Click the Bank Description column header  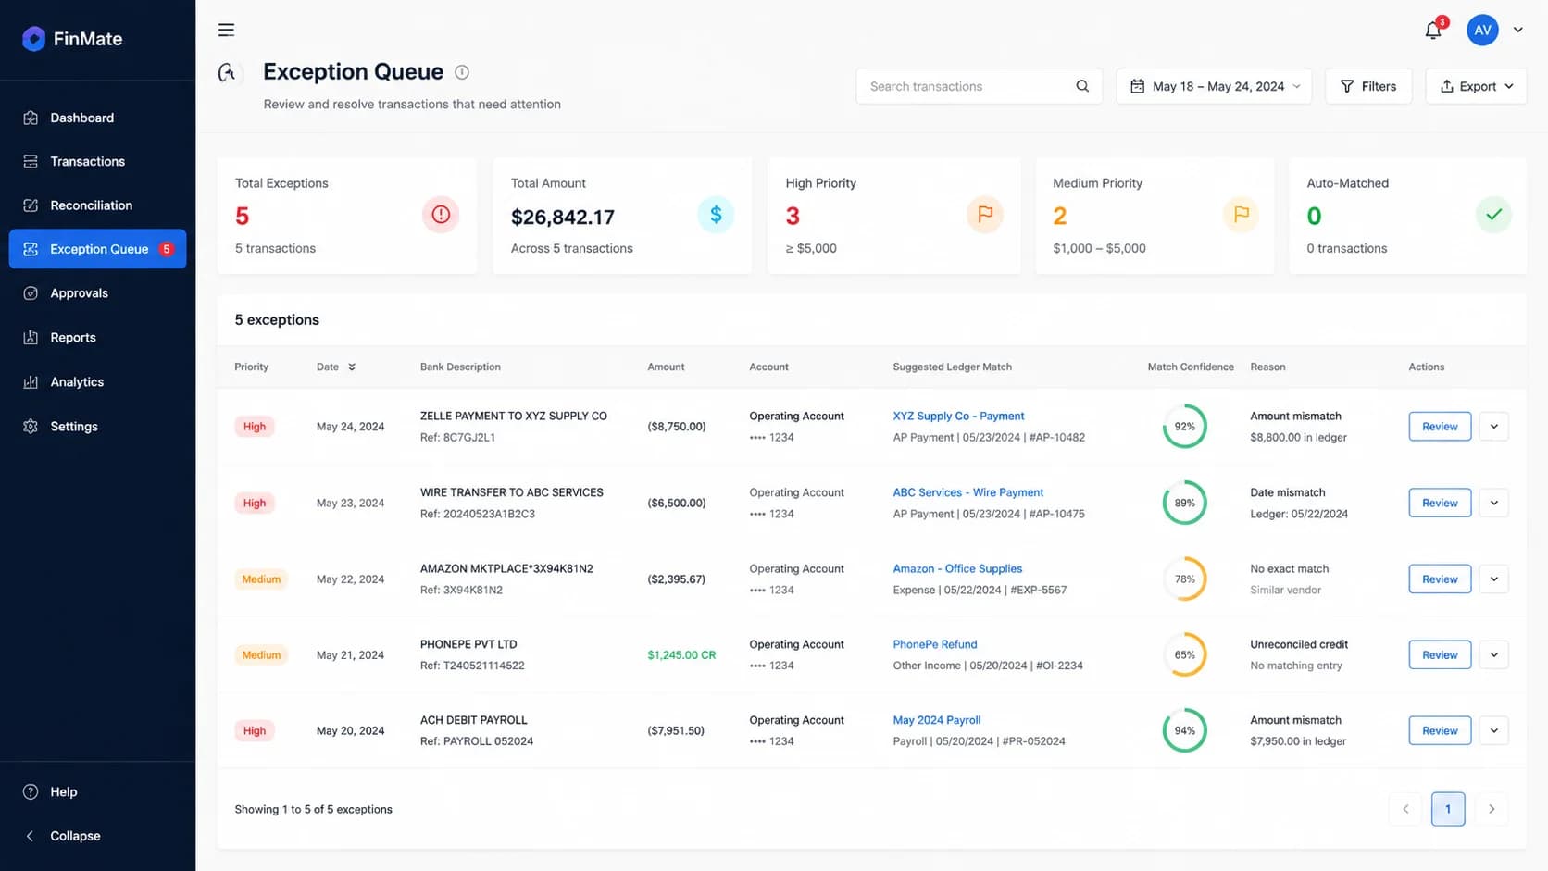tap(460, 367)
